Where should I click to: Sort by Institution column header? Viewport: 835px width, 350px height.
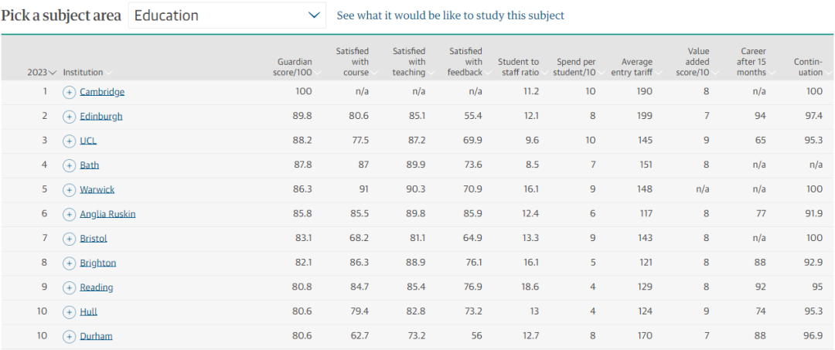tap(87, 73)
